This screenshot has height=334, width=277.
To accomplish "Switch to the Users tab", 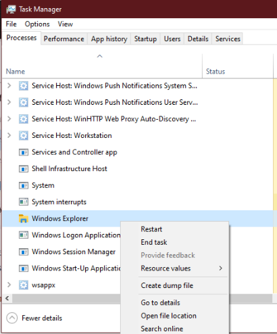I will point(172,39).
